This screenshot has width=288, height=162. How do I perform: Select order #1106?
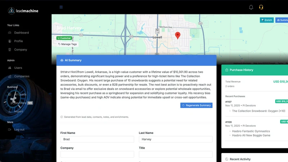pyautogui.click(x=228, y=122)
